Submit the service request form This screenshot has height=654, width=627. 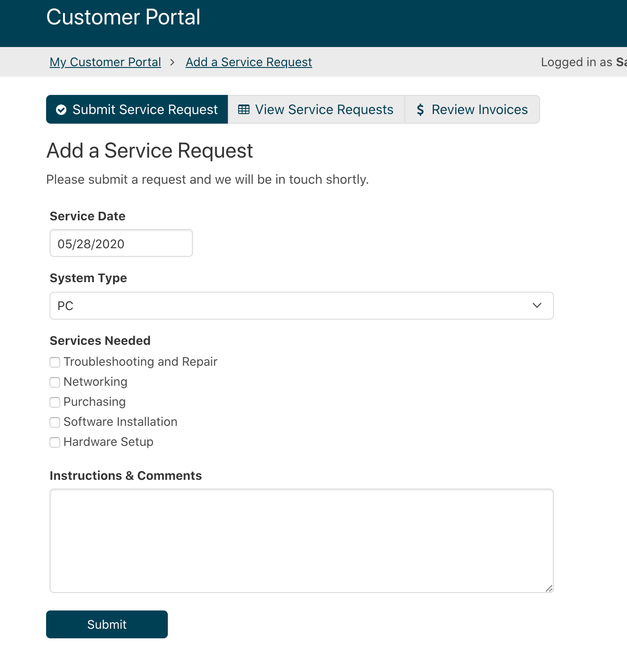107,624
